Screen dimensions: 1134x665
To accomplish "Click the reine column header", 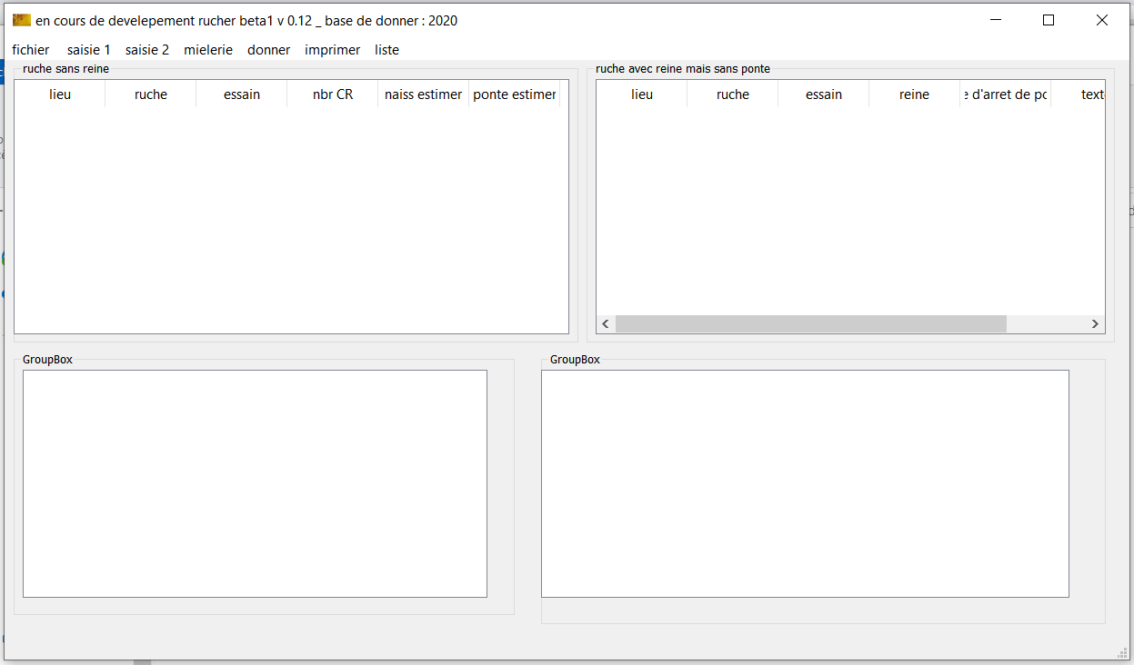I will click(915, 94).
